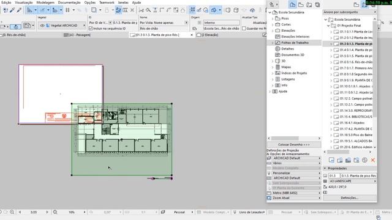Switch to the Elevação tab

208,35
